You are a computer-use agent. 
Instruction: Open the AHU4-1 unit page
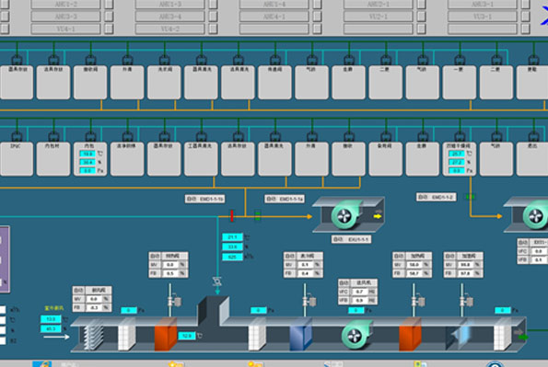274,17
